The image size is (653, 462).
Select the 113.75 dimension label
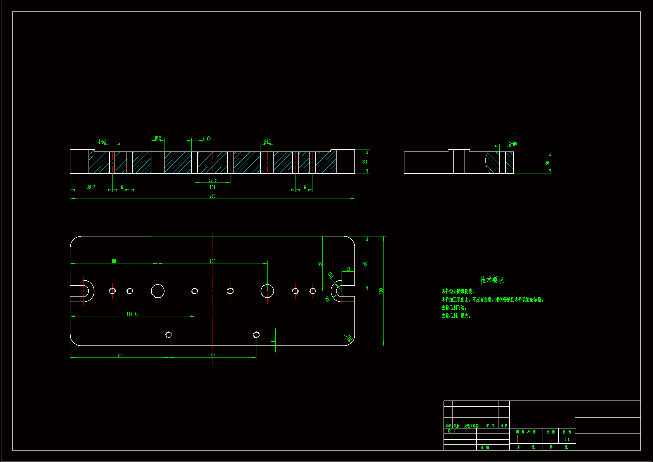tap(132, 314)
